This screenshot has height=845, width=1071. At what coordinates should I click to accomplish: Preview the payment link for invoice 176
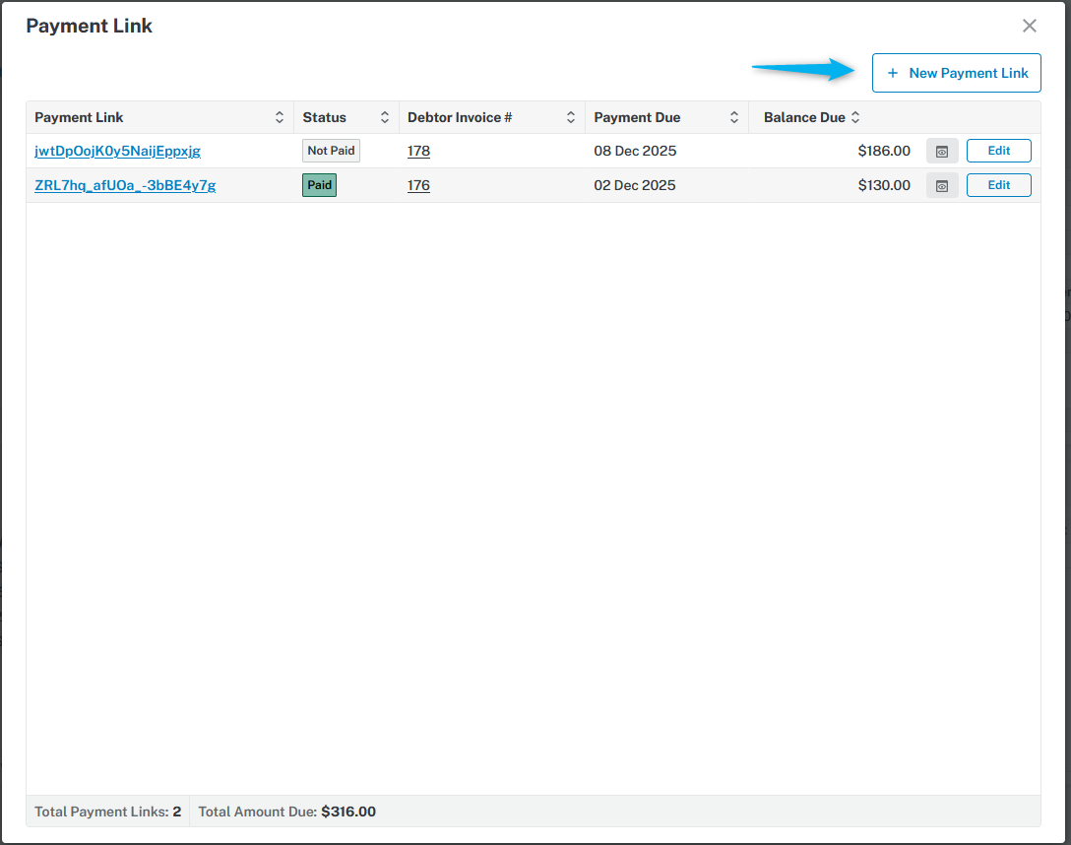click(942, 185)
